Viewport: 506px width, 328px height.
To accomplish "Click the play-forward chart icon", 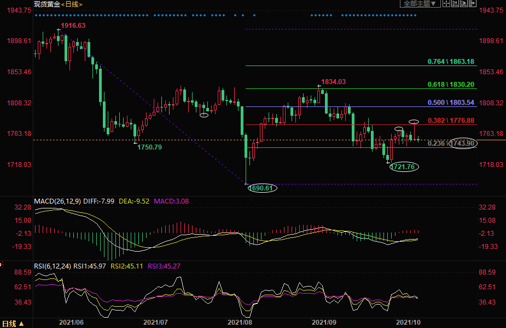I will point(464,3).
